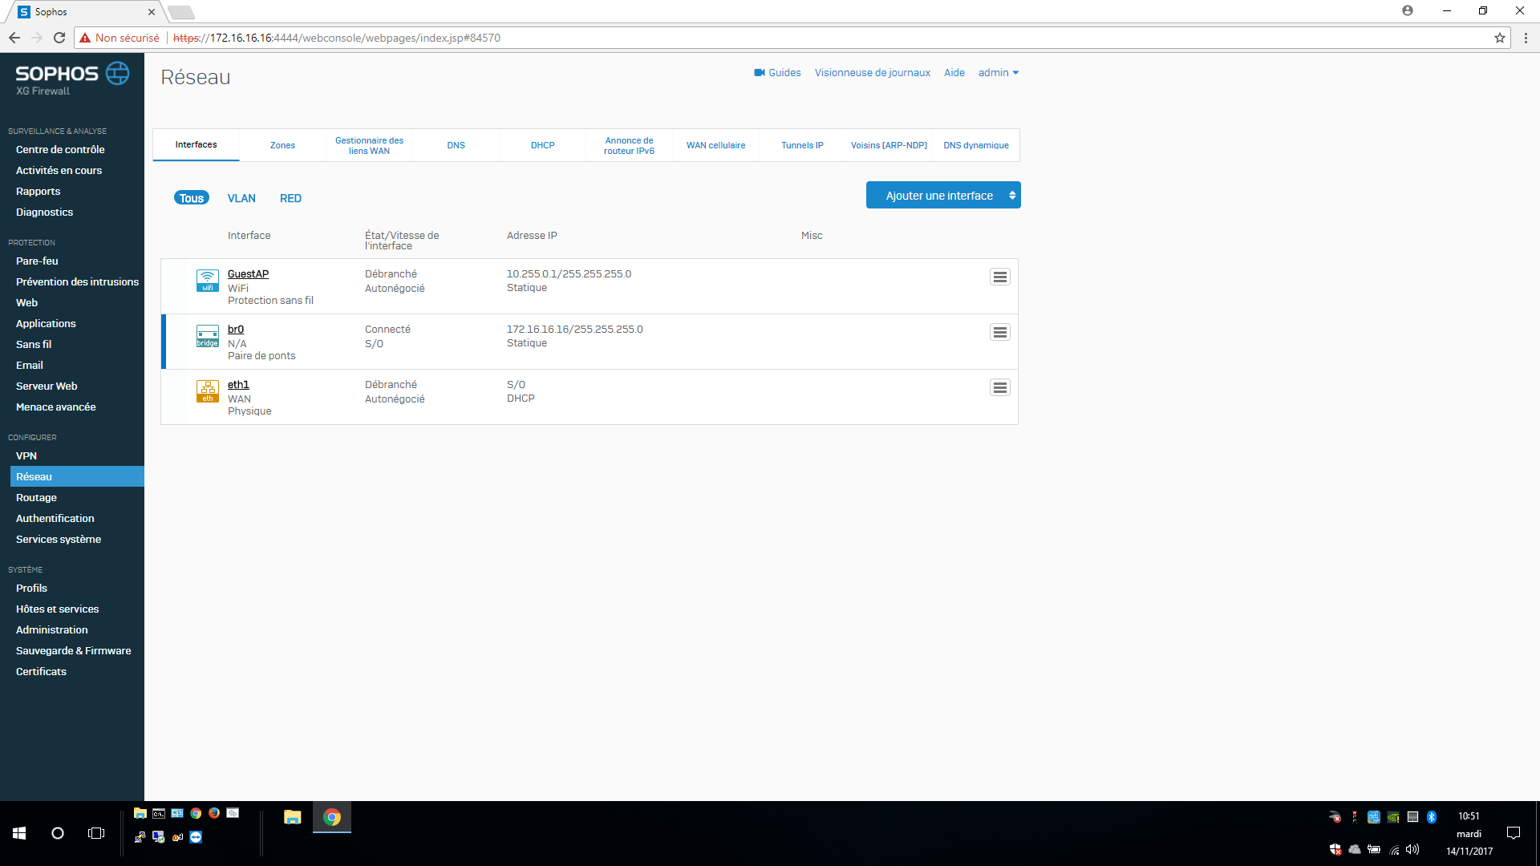1540x866 pixels.
Task: Open the Annonce de routeur IPv6 tab
Action: point(629,145)
